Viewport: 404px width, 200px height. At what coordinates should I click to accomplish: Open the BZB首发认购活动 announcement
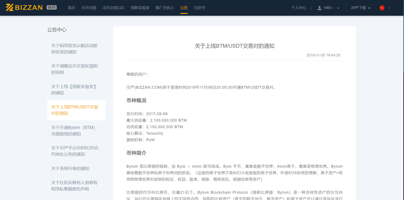click(x=74, y=49)
